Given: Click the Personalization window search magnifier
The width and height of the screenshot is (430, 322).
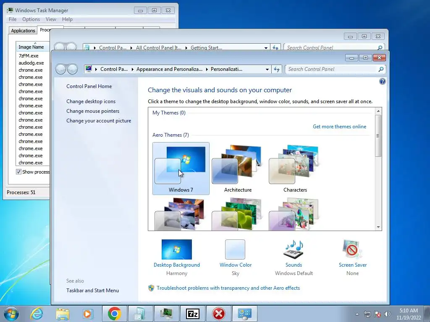Looking at the screenshot, I should [380, 69].
